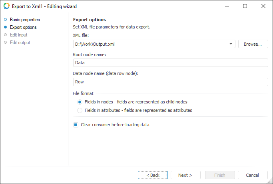
Task: Select the Basic properties step
Action: pos(25,20)
